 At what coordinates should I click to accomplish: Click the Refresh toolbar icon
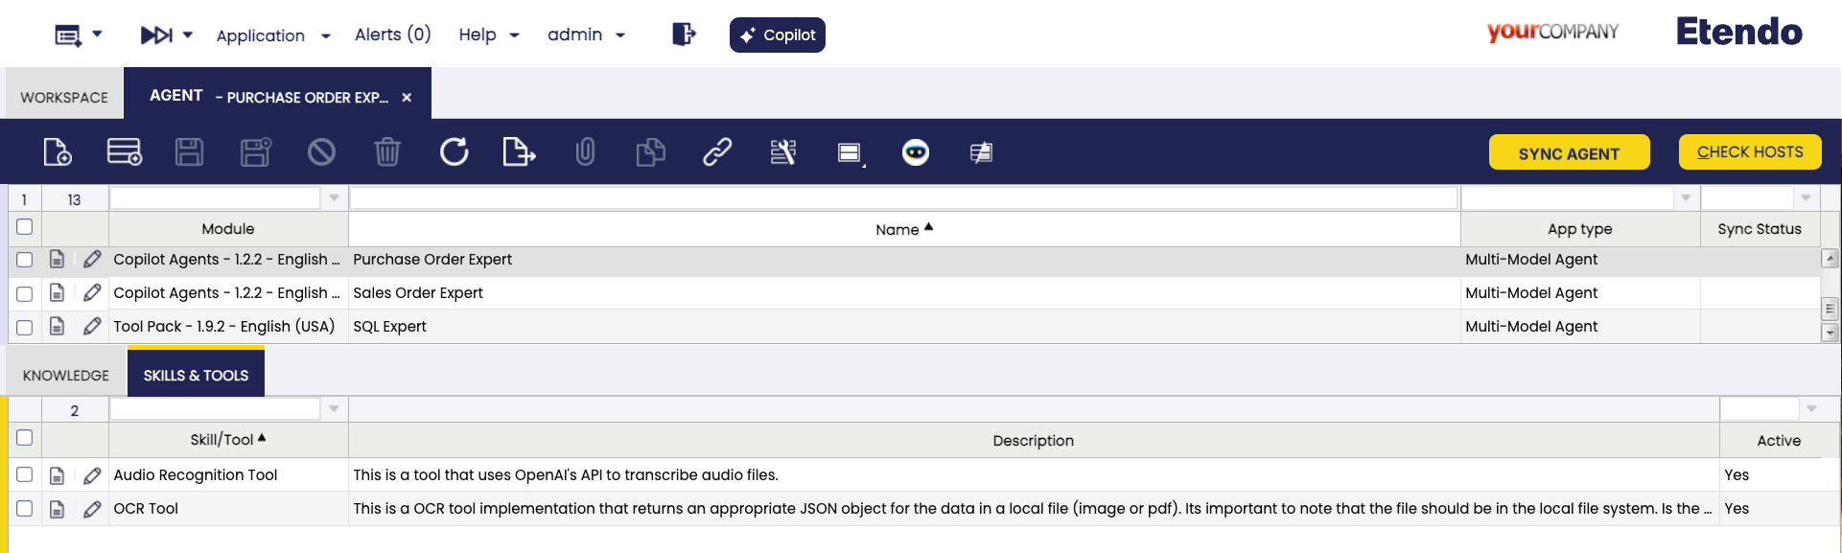coord(454,151)
